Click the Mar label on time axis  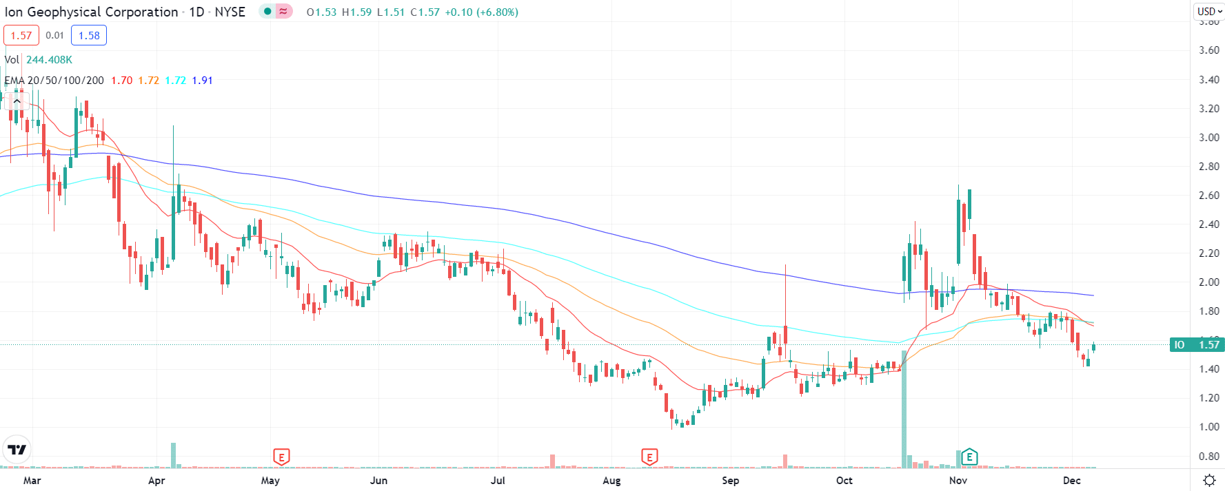click(x=32, y=481)
